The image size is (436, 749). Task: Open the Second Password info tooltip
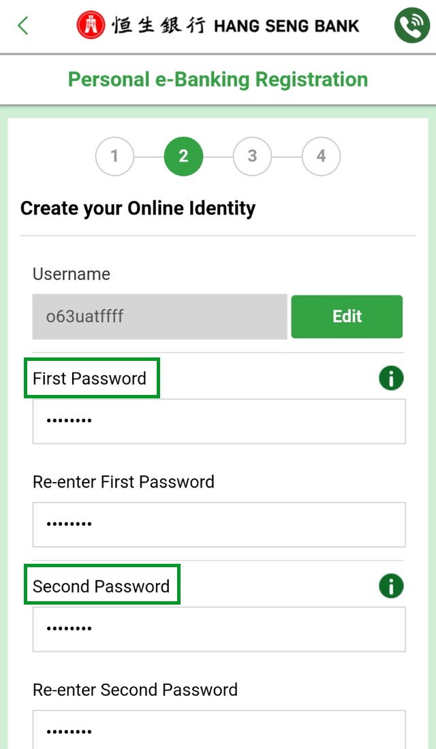[x=390, y=586]
